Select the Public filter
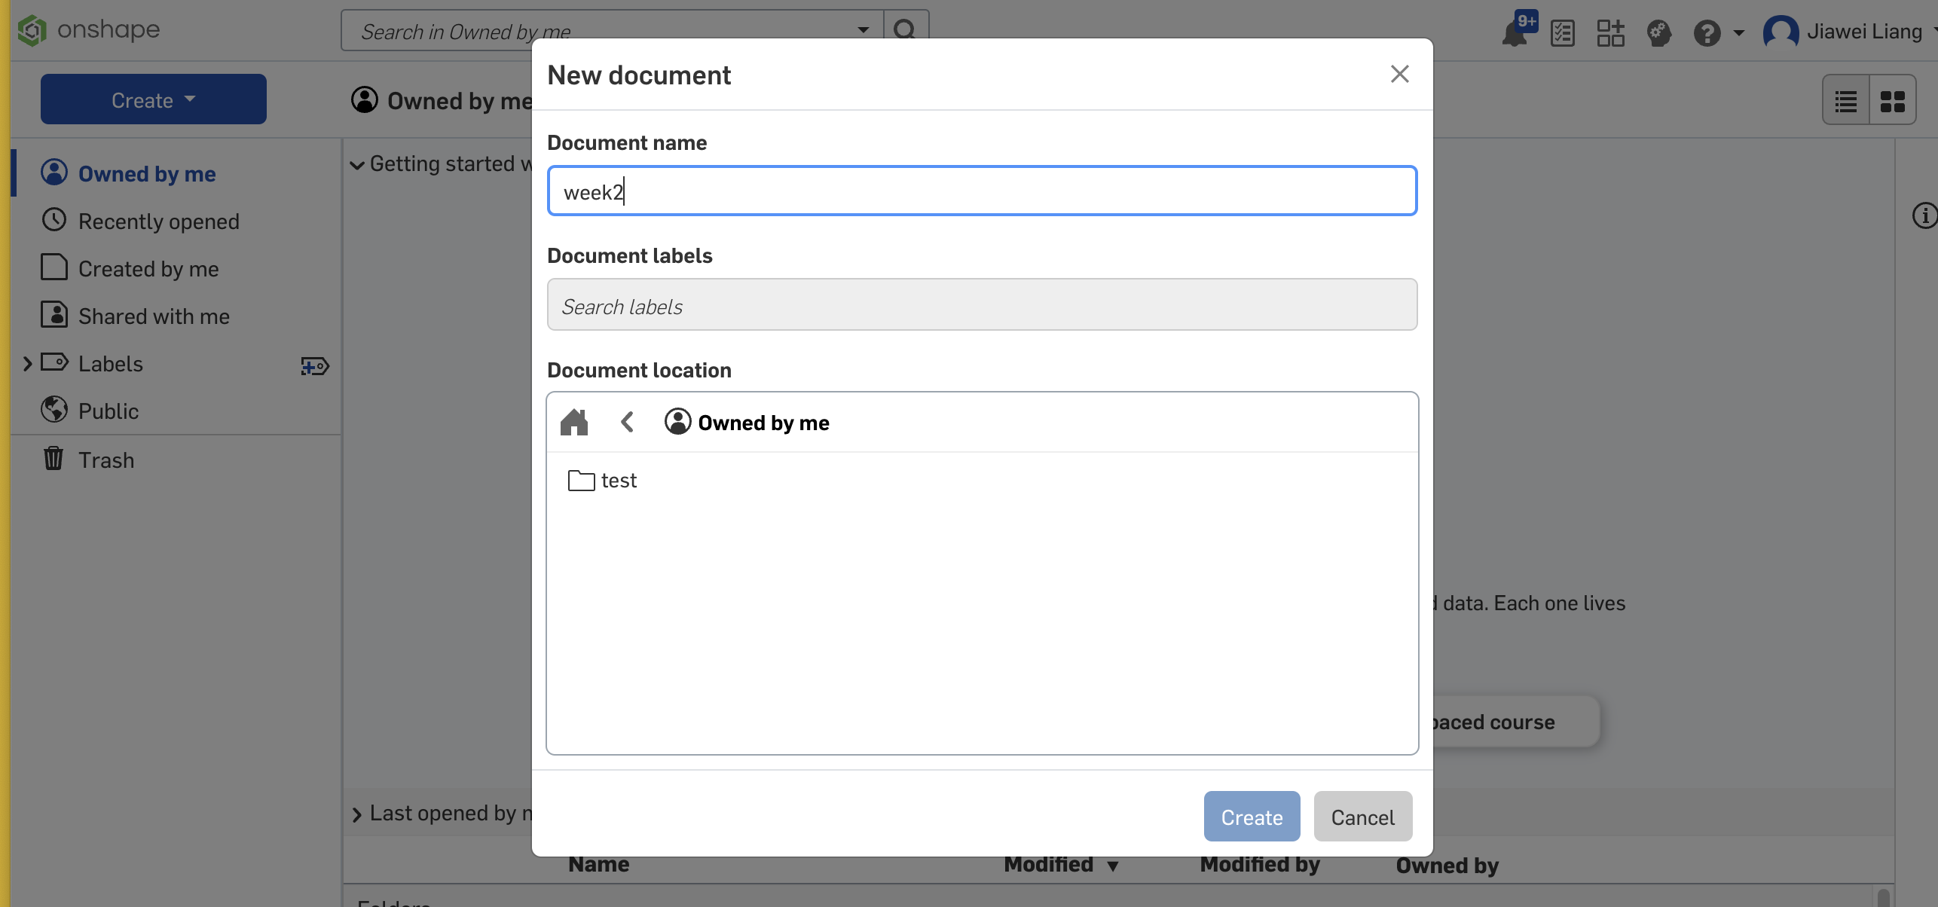 (x=109, y=411)
